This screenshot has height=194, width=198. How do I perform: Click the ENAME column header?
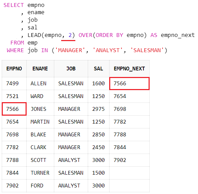tap(40, 69)
